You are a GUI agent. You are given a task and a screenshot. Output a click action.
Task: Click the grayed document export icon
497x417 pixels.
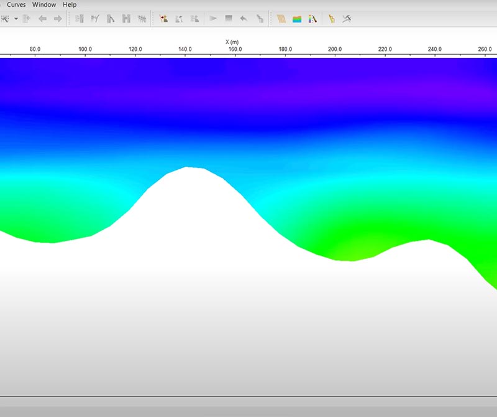click(26, 19)
